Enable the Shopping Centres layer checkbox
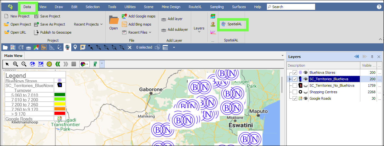This screenshot has width=384, height=146. [295, 92]
